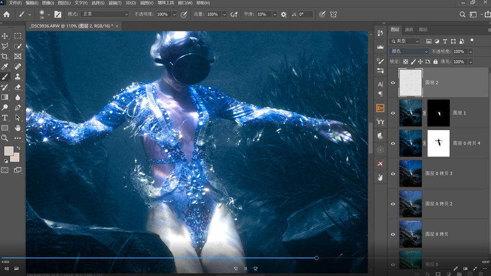Open layer blend mode 颜色 dropdown
Image resolution: width=491 pixels, height=276 pixels.
pyautogui.click(x=409, y=51)
